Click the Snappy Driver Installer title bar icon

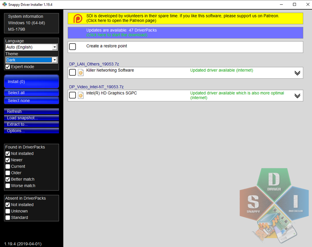click(5, 4)
